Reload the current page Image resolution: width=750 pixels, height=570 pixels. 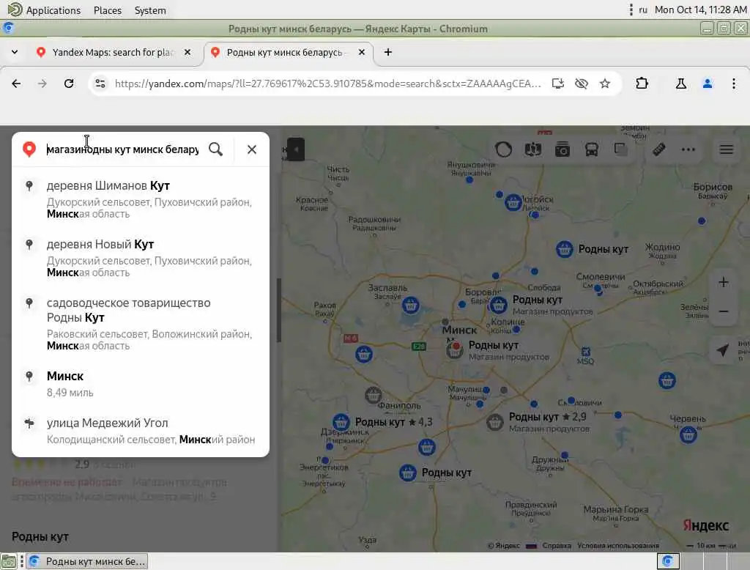(69, 84)
